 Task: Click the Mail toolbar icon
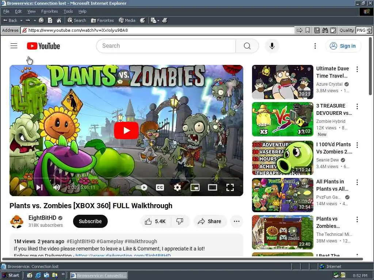[x=153, y=20]
